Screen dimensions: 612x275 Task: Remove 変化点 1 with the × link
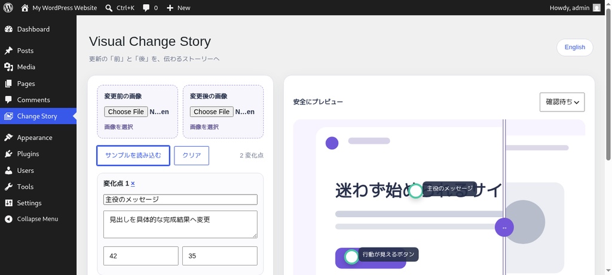tap(133, 184)
